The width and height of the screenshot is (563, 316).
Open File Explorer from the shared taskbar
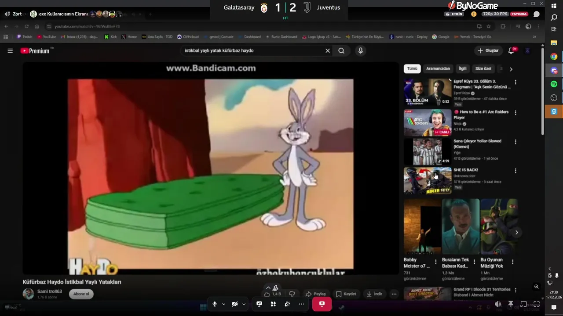(x=554, y=43)
